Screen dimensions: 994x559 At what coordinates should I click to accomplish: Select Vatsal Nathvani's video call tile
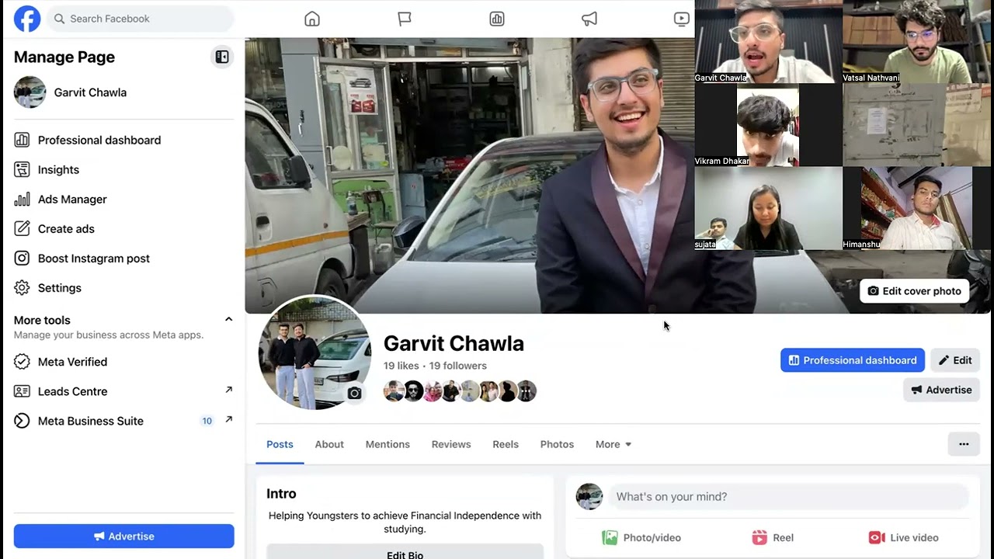click(x=917, y=42)
